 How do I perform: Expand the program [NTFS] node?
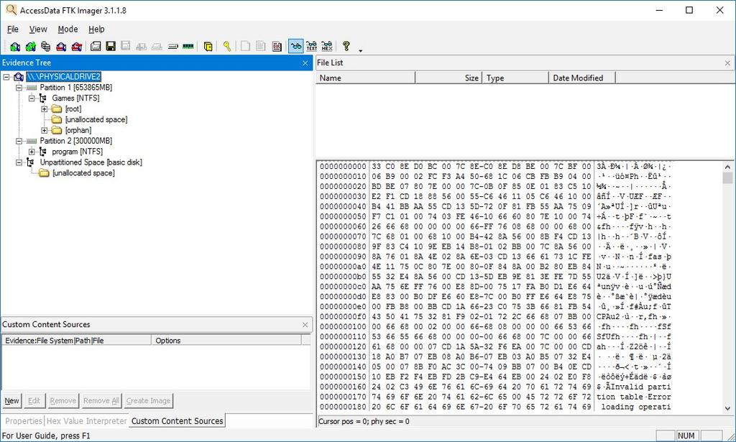tap(32, 152)
